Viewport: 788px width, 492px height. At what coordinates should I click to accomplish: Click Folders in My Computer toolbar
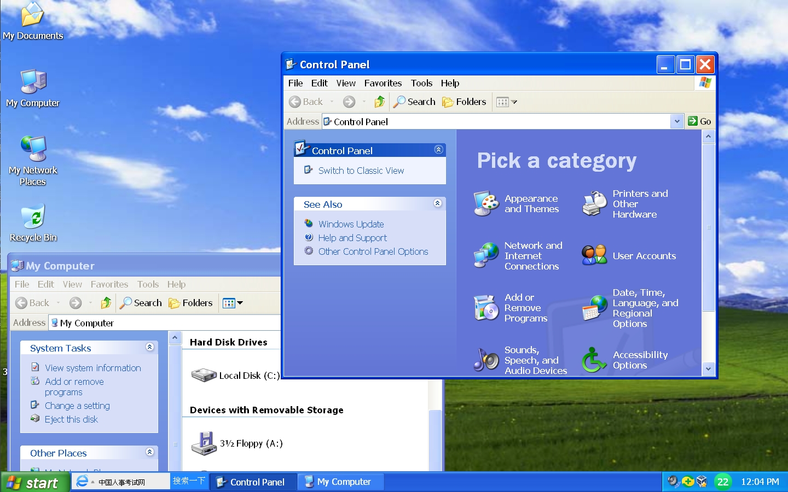click(x=190, y=303)
